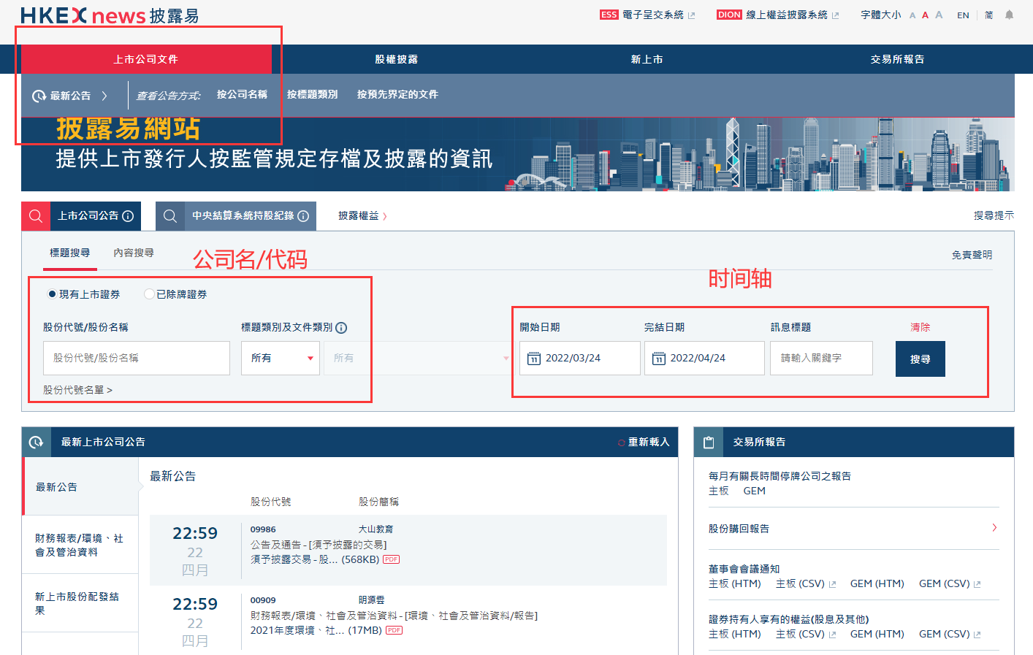Open the 完結日期 date picker
This screenshot has height=655, width=1033.
coord(704,358)
